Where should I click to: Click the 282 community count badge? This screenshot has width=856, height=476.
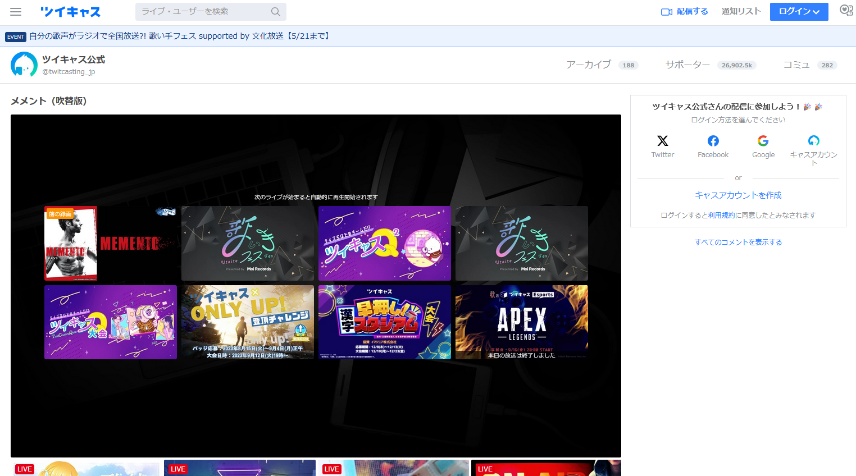(x=827, y=65)
